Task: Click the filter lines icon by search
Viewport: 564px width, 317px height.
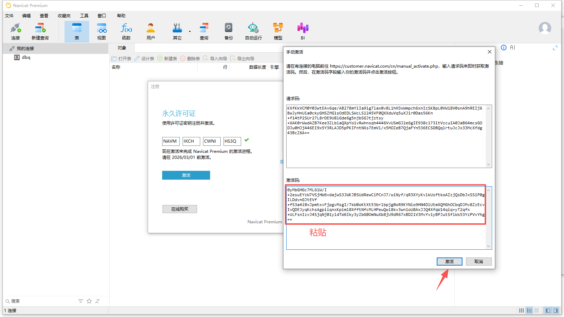Action: pyautogui.click(x=81, y=301)
